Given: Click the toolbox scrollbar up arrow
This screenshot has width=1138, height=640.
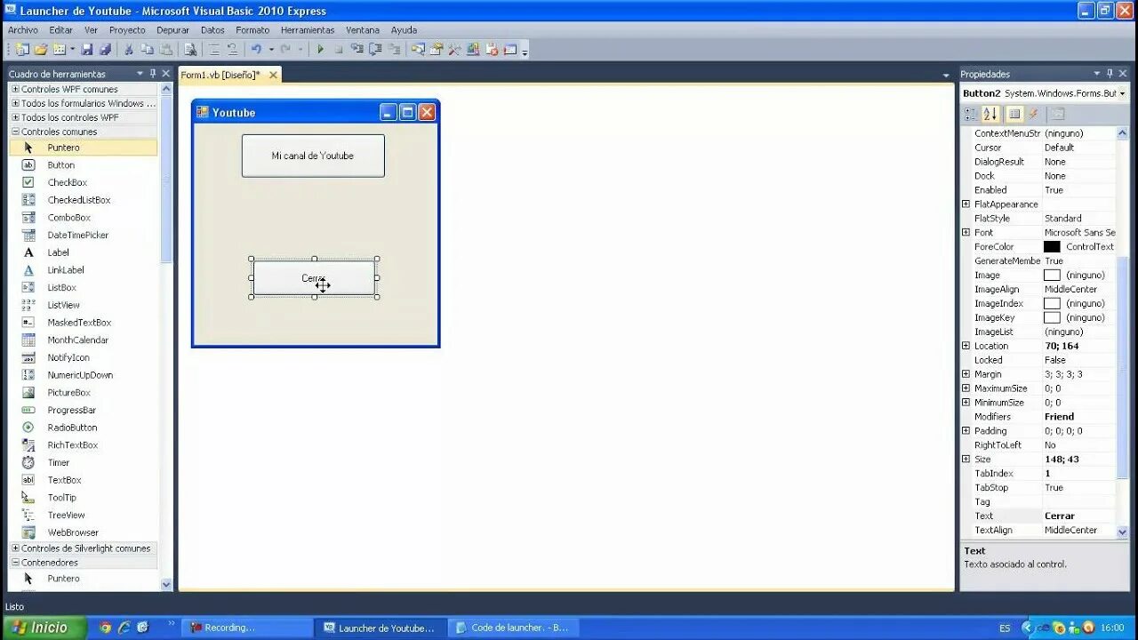Looking at the screenshot, I should click(x=166, y=89).
